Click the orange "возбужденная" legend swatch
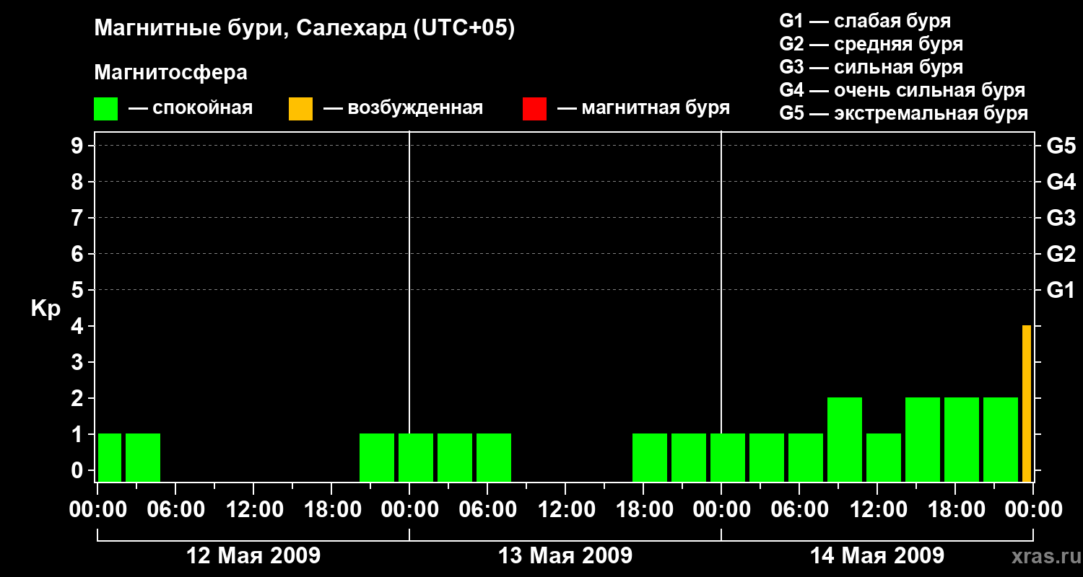The width and height of the screenshot is (1083, 577). click(300, 108)
